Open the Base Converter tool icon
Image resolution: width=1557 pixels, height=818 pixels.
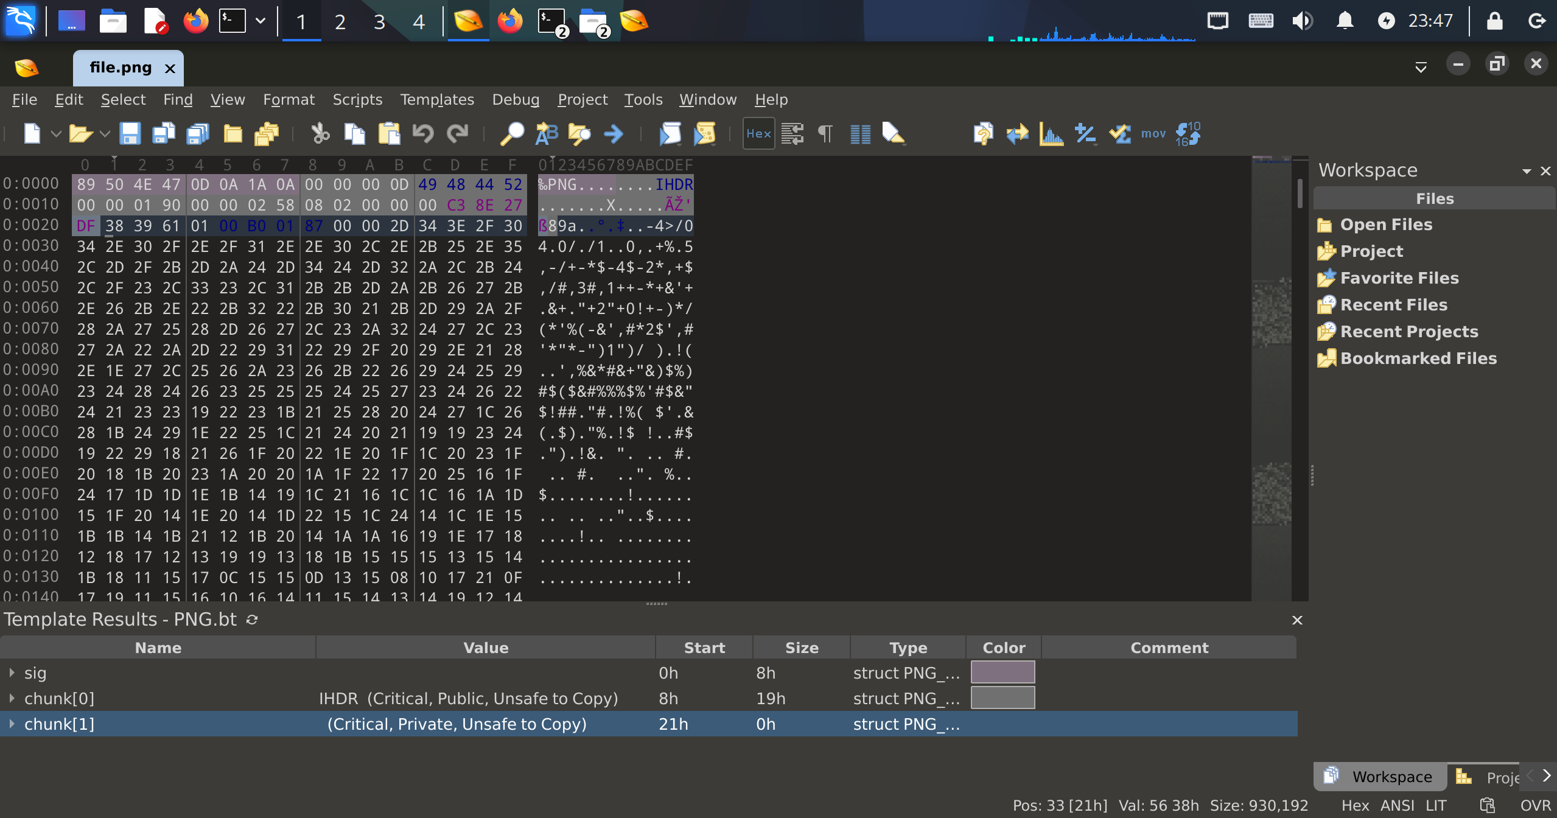point(1188,133)
